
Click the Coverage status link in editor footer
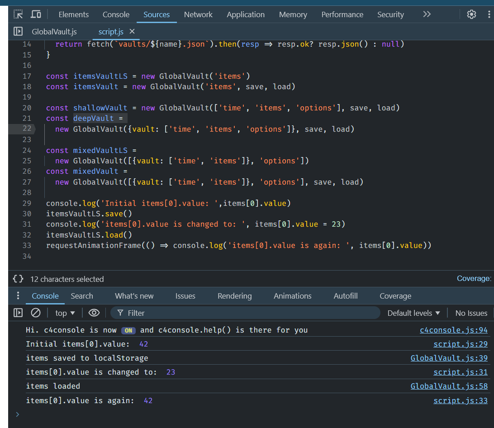(474, 278)
